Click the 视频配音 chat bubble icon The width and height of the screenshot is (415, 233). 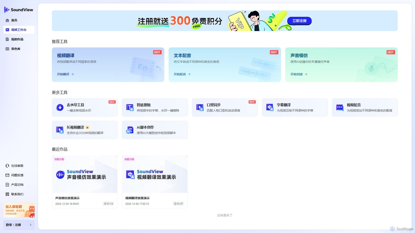(x=340, y=108)
